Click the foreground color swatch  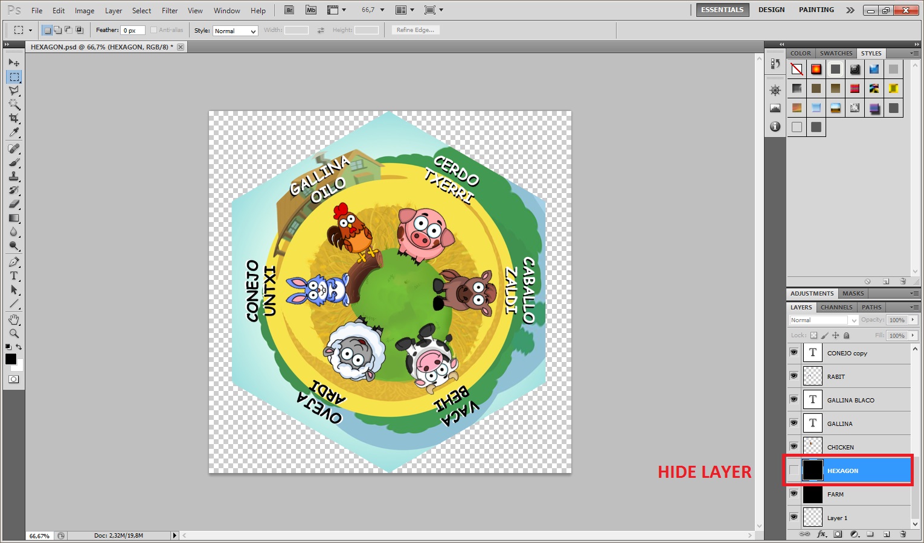tap(11, 359)
